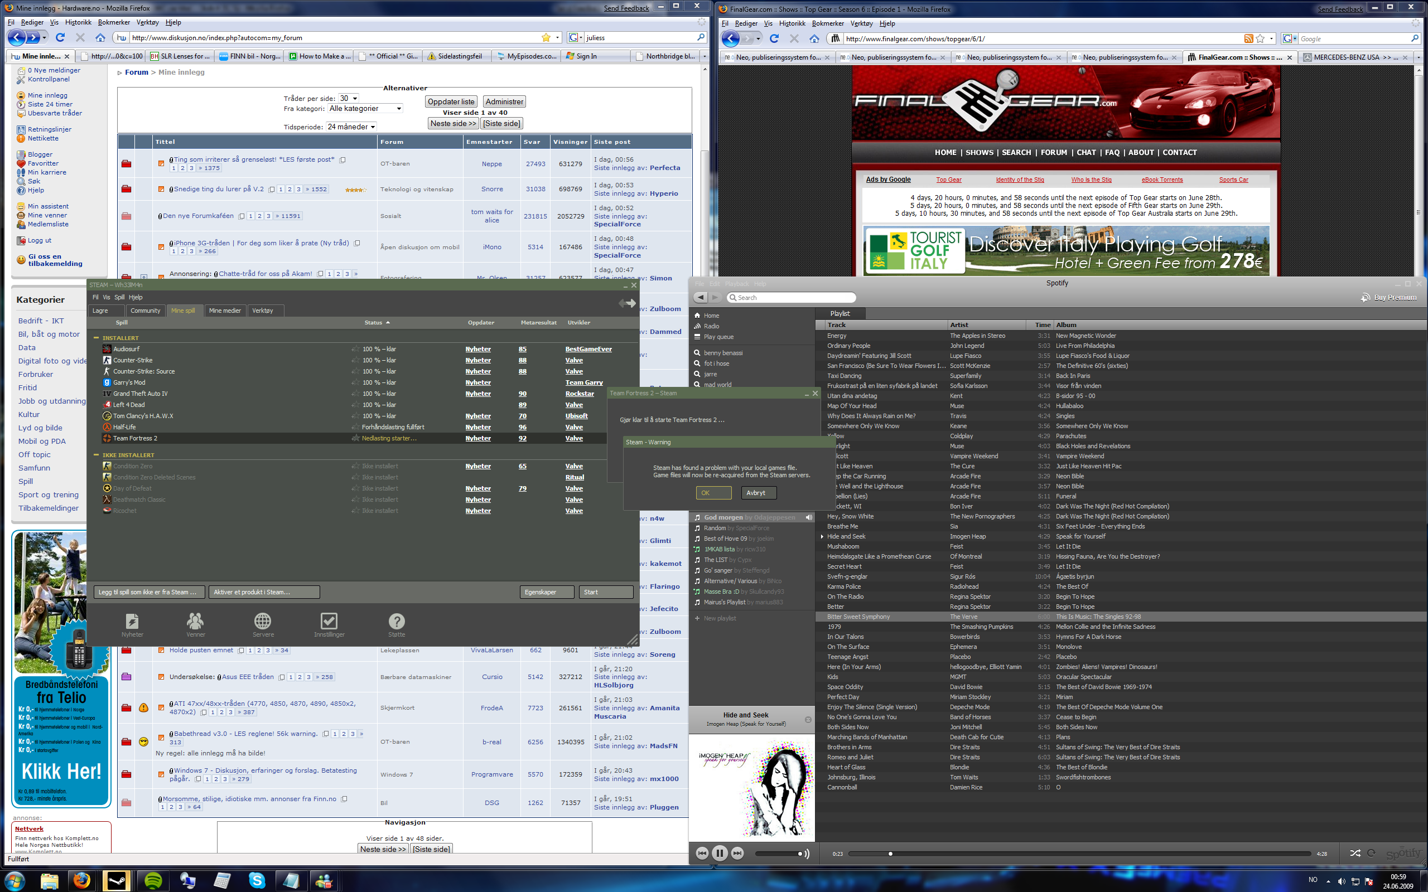
Task: Toggle Spotify shuffle icon
Action: (x=1355, y=853)
